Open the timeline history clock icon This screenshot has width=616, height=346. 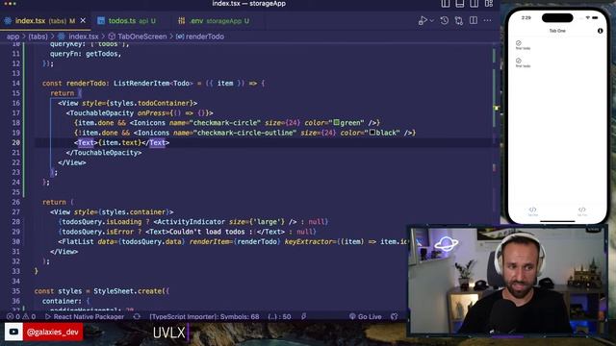point(445,20)
